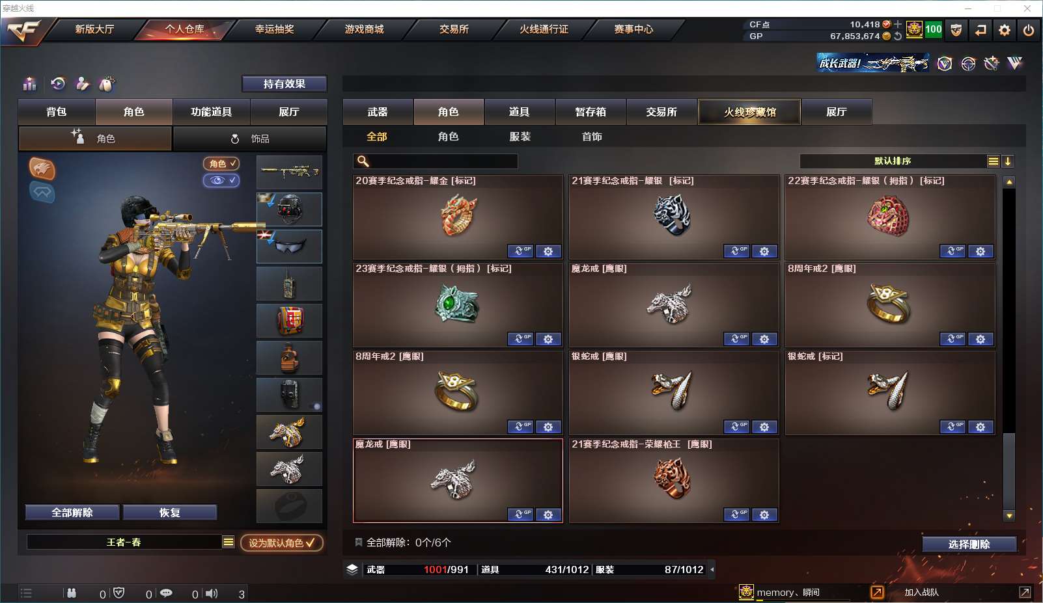This screenshot has width=1043, height=603.
Task: Click the fox avatar icon beside character
Action: click(x=42, y=169)
